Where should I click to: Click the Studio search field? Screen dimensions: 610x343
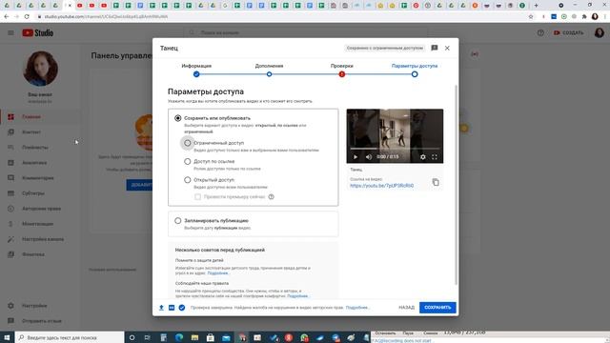[305, 33]
